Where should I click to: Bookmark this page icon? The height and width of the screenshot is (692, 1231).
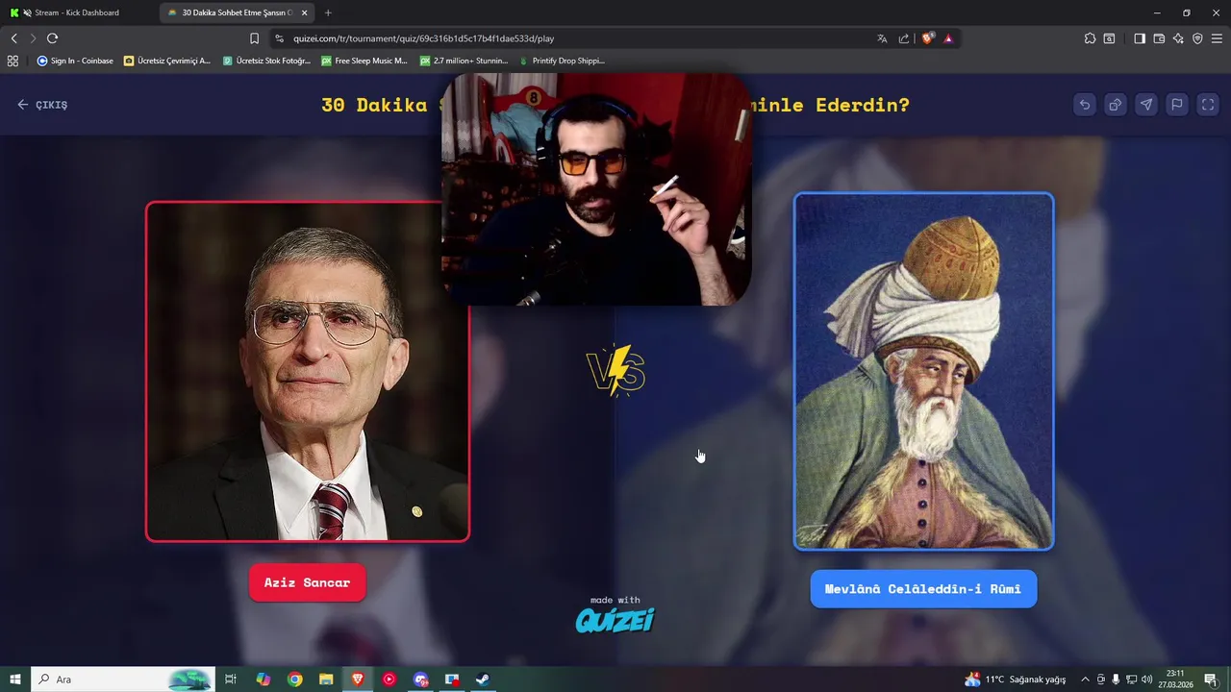tap(254, 38)
